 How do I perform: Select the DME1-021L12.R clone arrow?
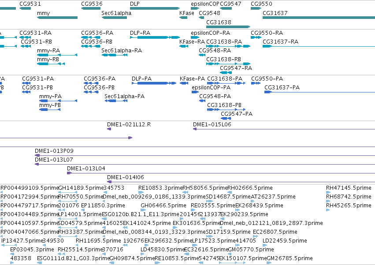point(109,129)
